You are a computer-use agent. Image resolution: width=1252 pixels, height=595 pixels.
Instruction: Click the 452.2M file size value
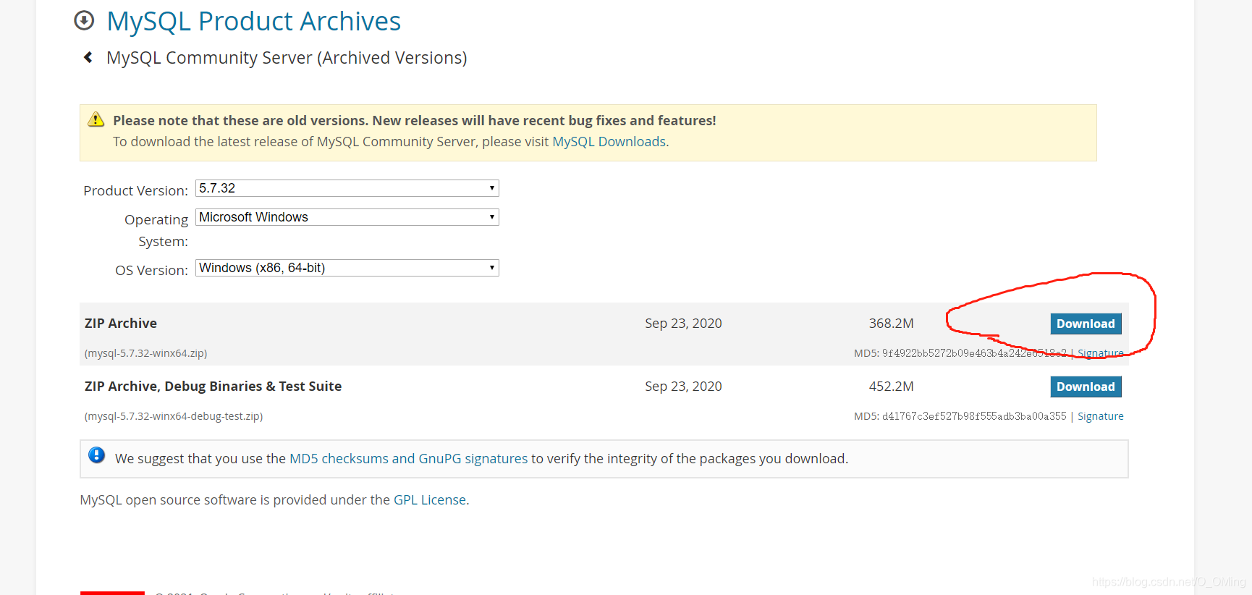892,387
